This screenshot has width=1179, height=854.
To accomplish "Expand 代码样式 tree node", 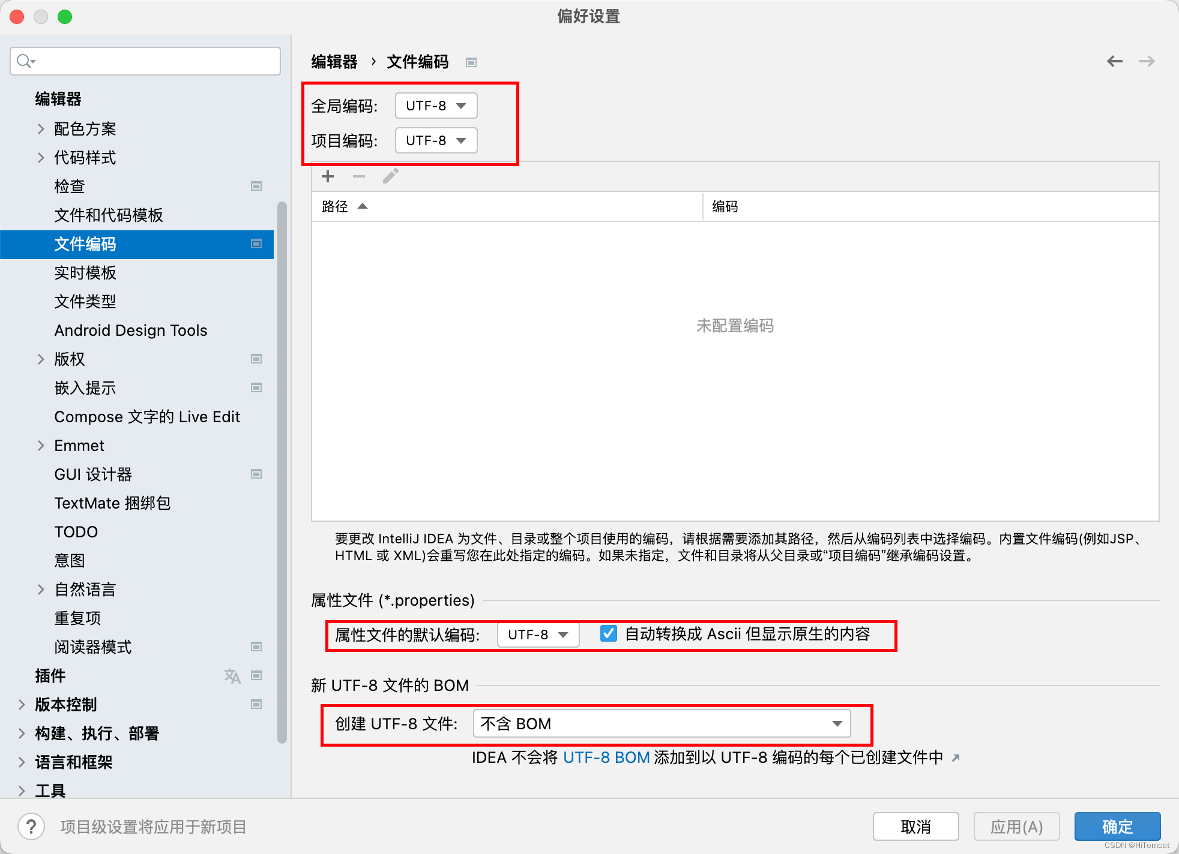I will (x=41, y=157).
